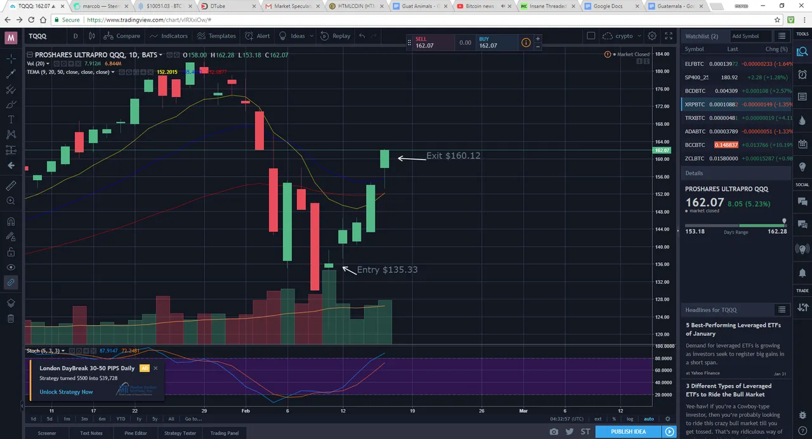Screen dimensions: 812x439
Task: Remove drawings with trash icon
Action: pos(11,318)
